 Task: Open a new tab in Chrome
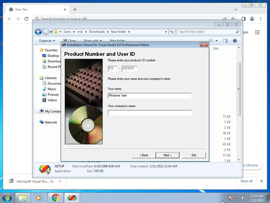(x=75, y=10)
